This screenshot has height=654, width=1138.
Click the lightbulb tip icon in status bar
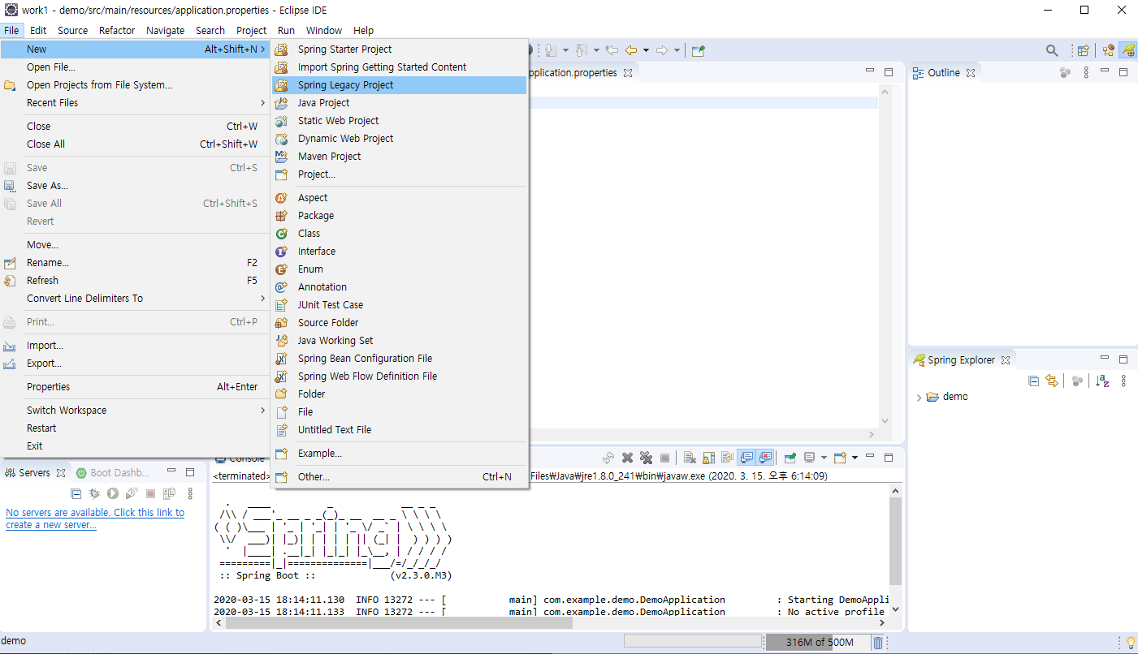[1130, 643]
